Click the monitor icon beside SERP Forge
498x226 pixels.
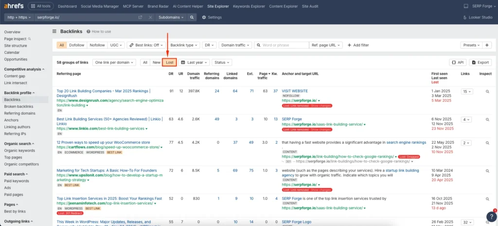[x=466, y=6]
